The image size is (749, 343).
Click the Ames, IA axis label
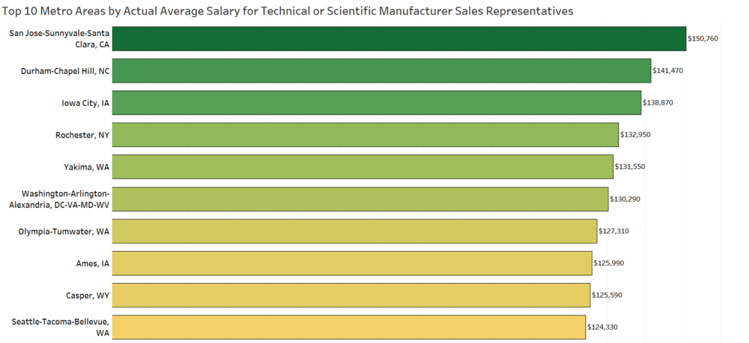coord(93,263)
